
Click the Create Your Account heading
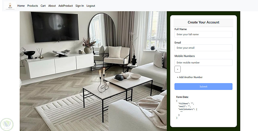pyautogui.click(x=203, y=22)
